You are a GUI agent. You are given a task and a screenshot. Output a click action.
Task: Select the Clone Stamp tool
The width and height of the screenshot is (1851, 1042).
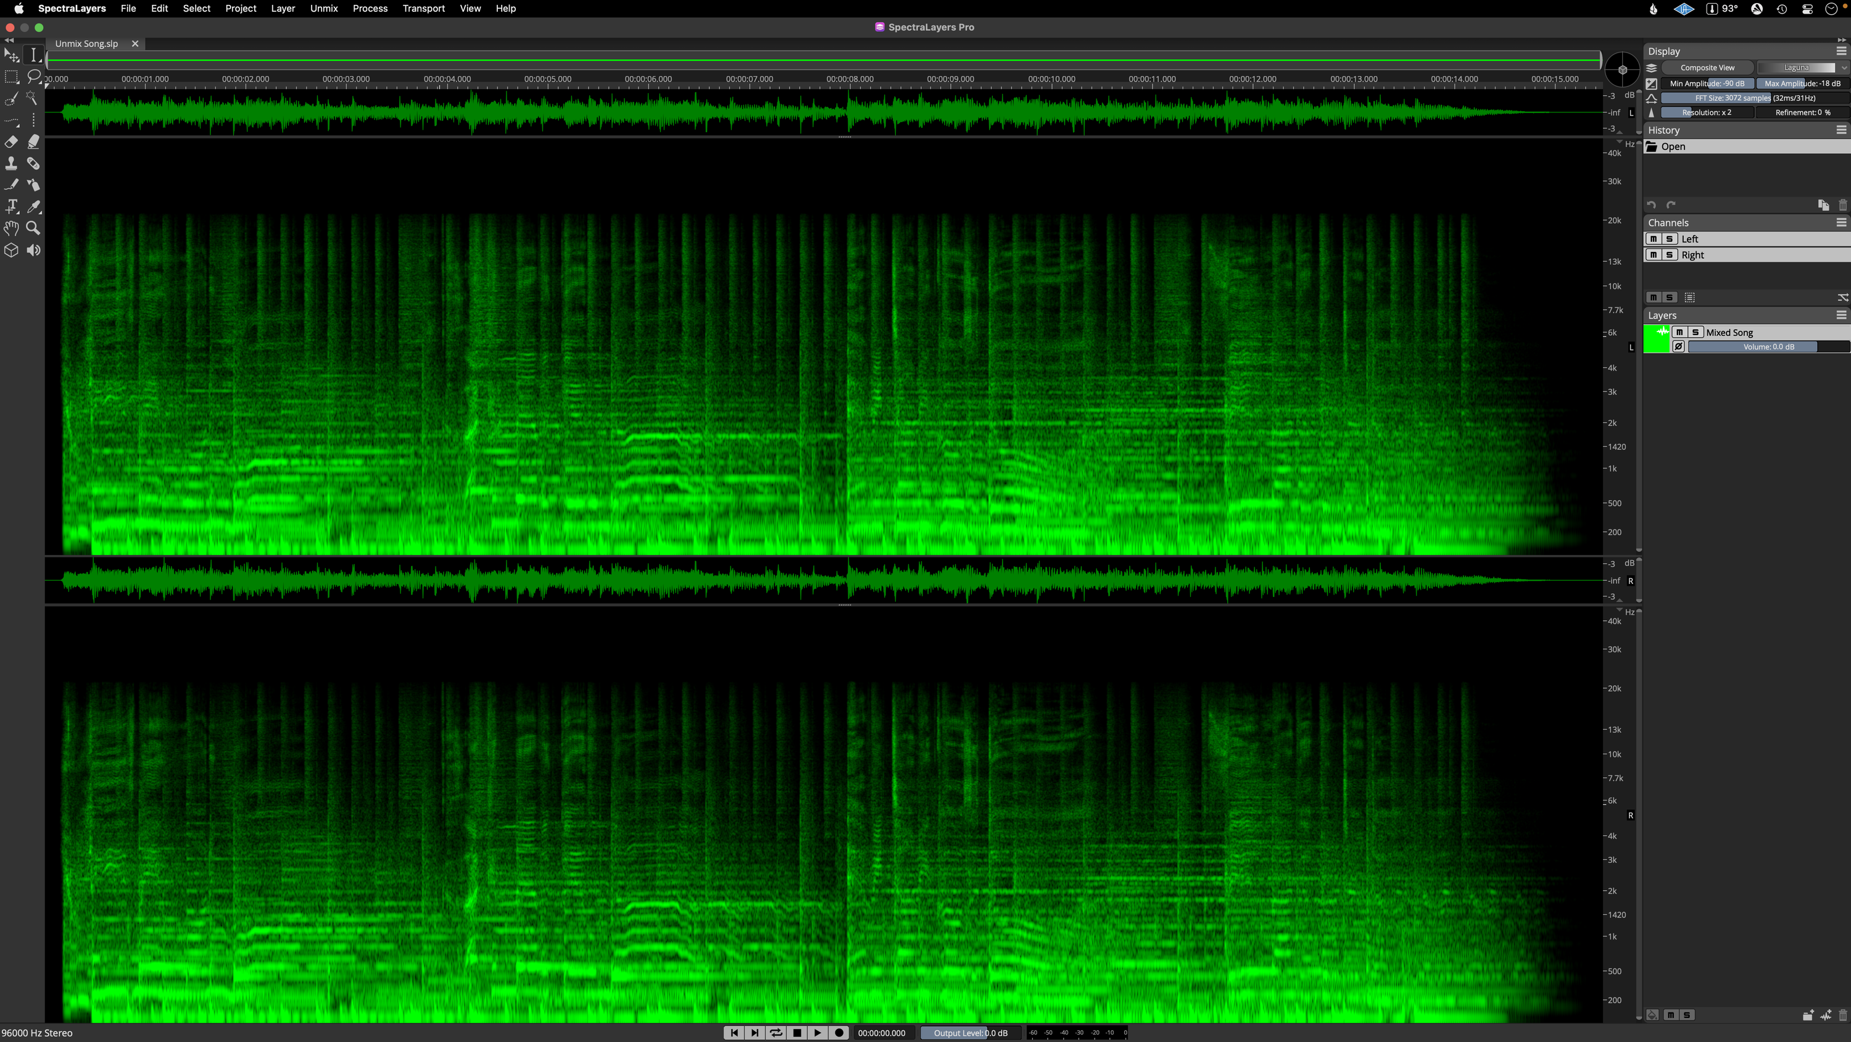(12, 163)
